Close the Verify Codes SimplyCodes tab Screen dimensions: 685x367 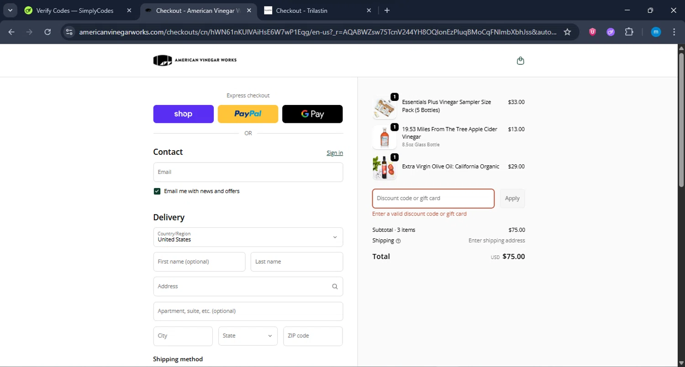[129, 10]
